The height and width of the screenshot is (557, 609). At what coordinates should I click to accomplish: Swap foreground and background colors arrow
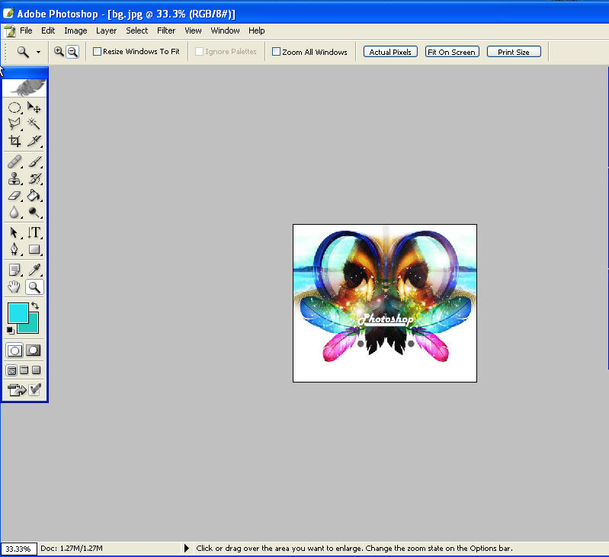click(x=35, y=306)
